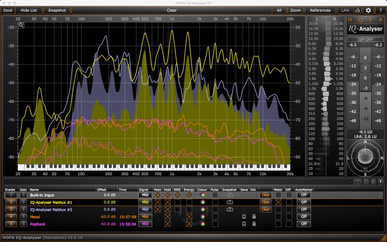Toggle enable button 5 for PopRock
Screen dimensions: 387x242
pyautogui.click(x=11, y=224)
